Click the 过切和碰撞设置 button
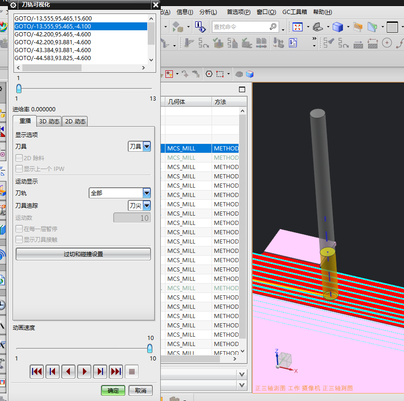The height and width of the screenshot is (401, 404). [x=83, y=254]
